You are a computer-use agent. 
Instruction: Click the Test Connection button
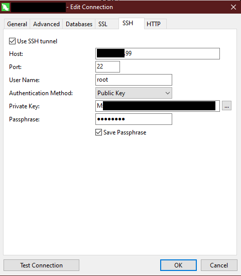(42, 265)
